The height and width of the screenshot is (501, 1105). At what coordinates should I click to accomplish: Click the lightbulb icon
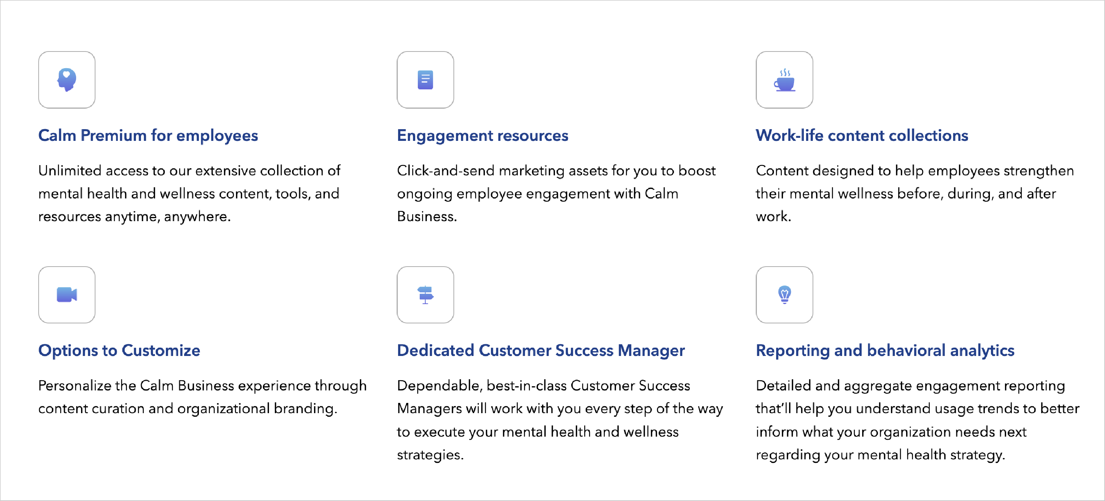784,295
